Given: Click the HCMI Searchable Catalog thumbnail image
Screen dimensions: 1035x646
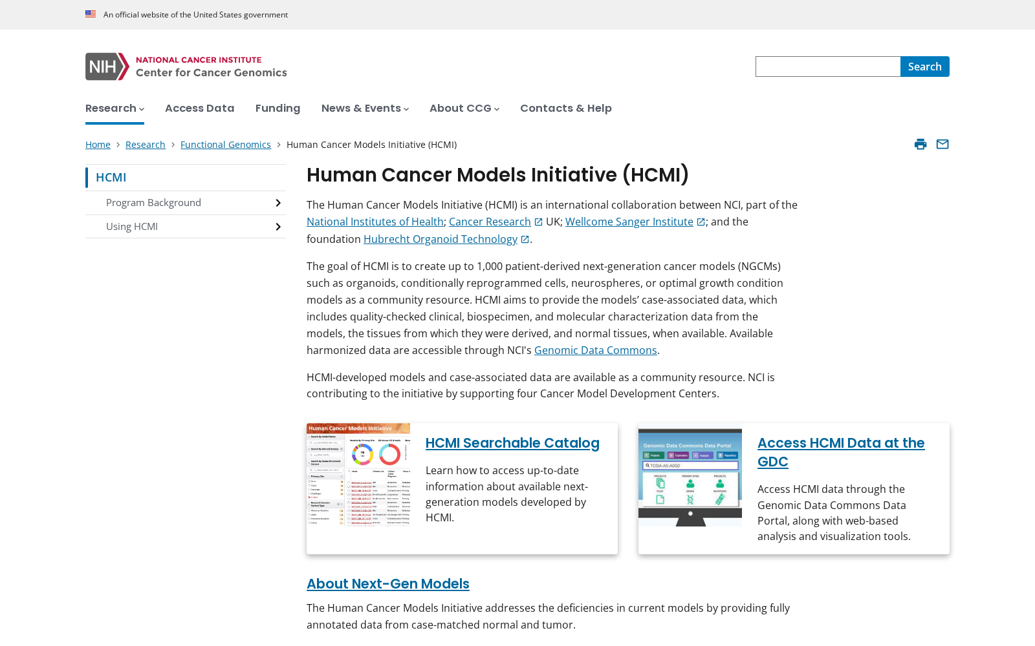Looking at the screenshot, I should pos(358,475).
